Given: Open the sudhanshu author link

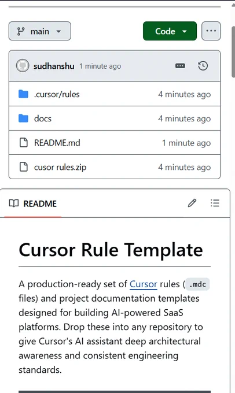Looking at the screenshot, I should pyautogui.click(x=54, y=66).
